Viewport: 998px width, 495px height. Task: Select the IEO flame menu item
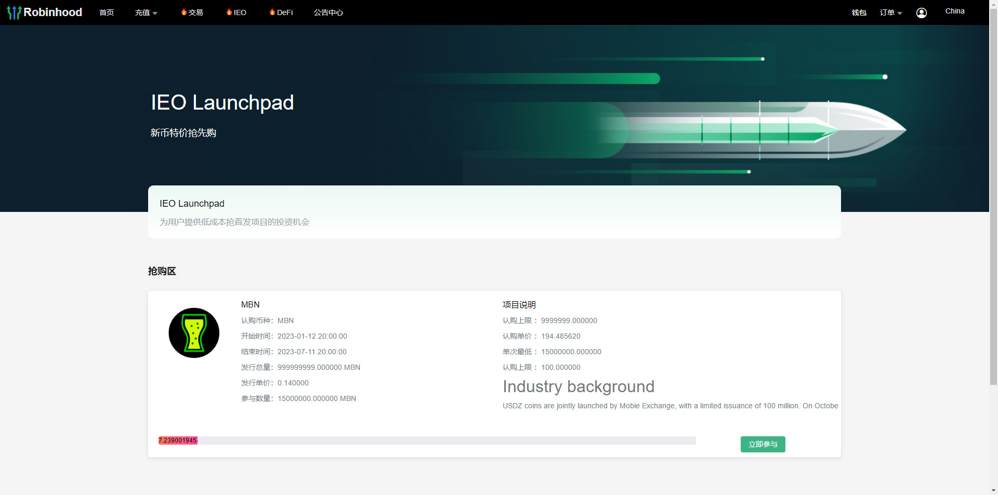click(x=237, y=12)
